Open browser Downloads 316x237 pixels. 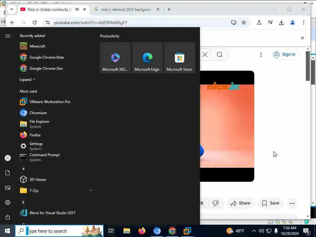pyautogui.click(x=281, y=23)
